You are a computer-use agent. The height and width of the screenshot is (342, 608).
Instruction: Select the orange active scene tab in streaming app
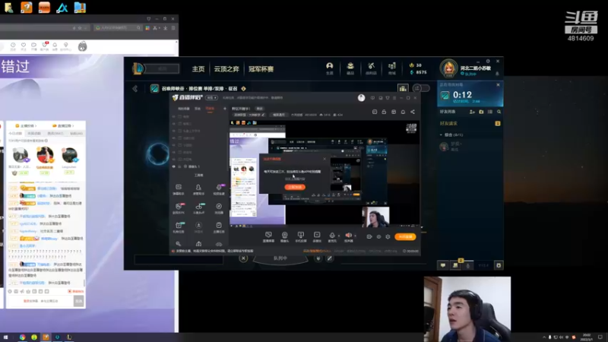[x=210, y=109]
